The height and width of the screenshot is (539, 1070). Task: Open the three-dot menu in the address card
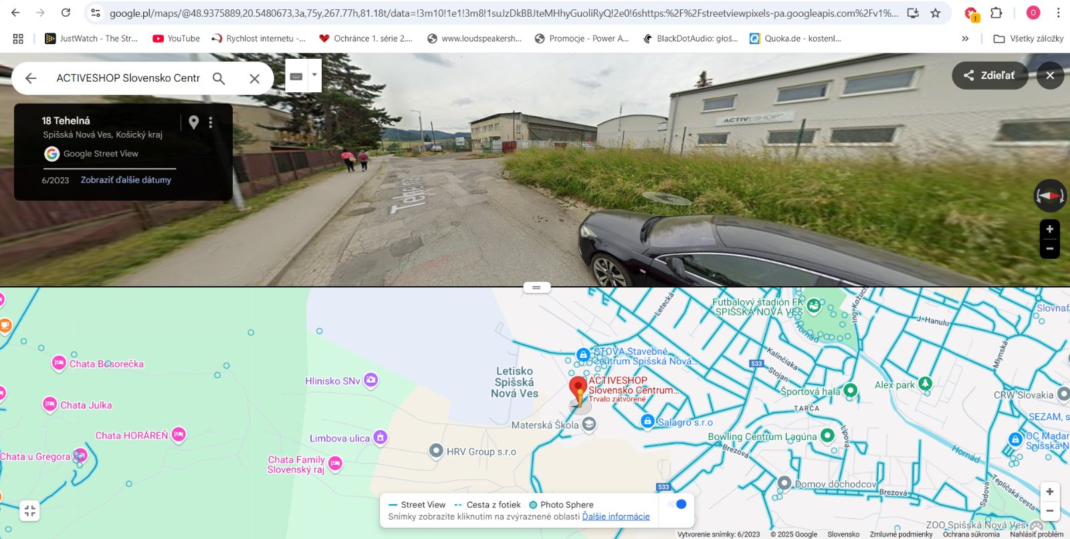click(211, 122)
